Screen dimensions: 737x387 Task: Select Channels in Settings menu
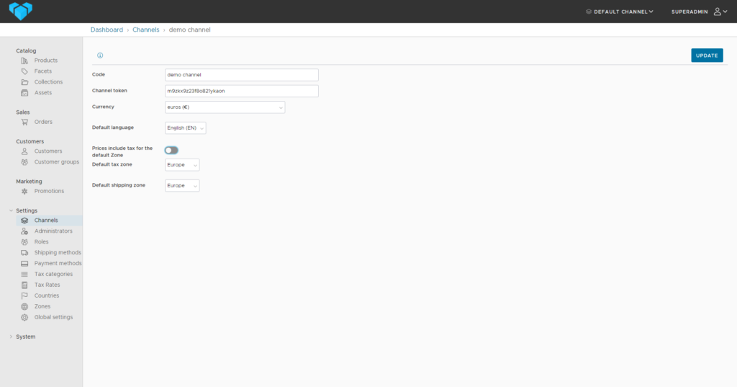(x=46, y=221)
